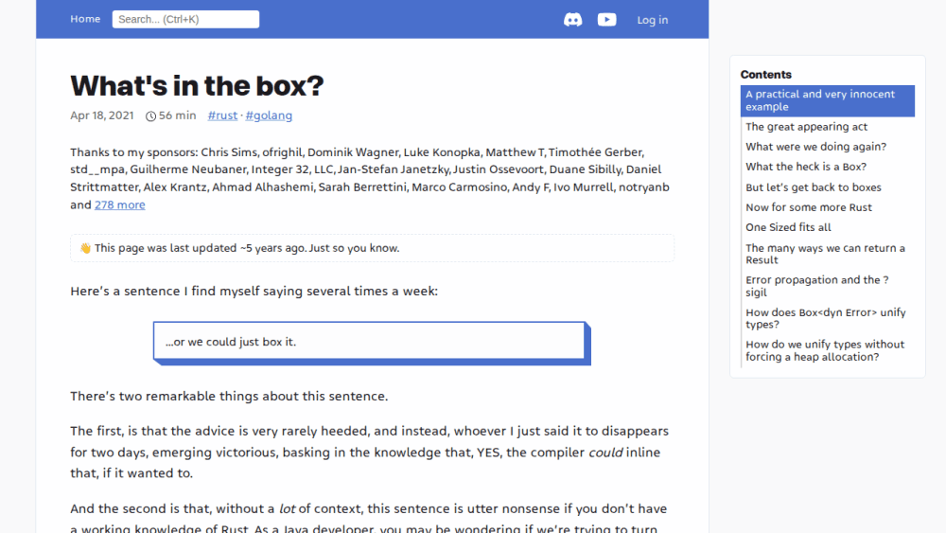This screenshot has width=946, height=533.
Task: Click the Apr 18, 2021 date text
Action: [x=102, y=115]
